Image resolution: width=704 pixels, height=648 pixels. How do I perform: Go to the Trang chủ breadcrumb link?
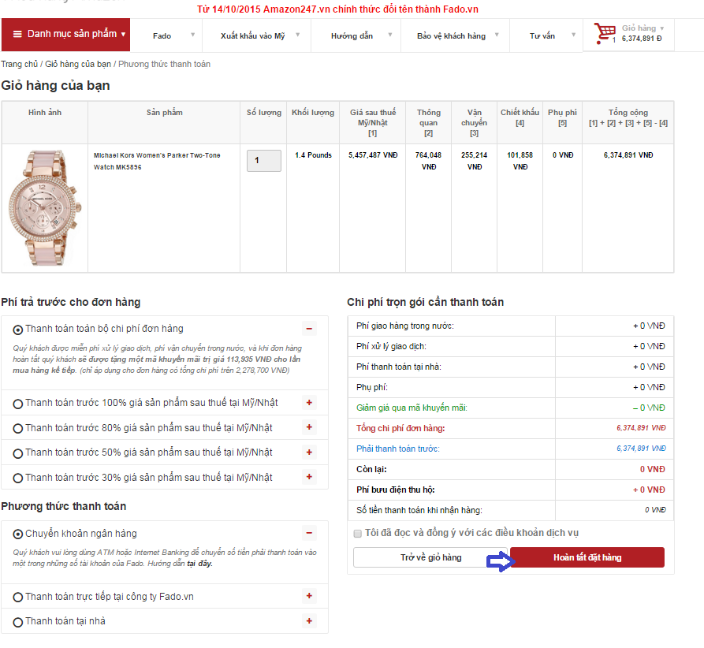(19, 64)
